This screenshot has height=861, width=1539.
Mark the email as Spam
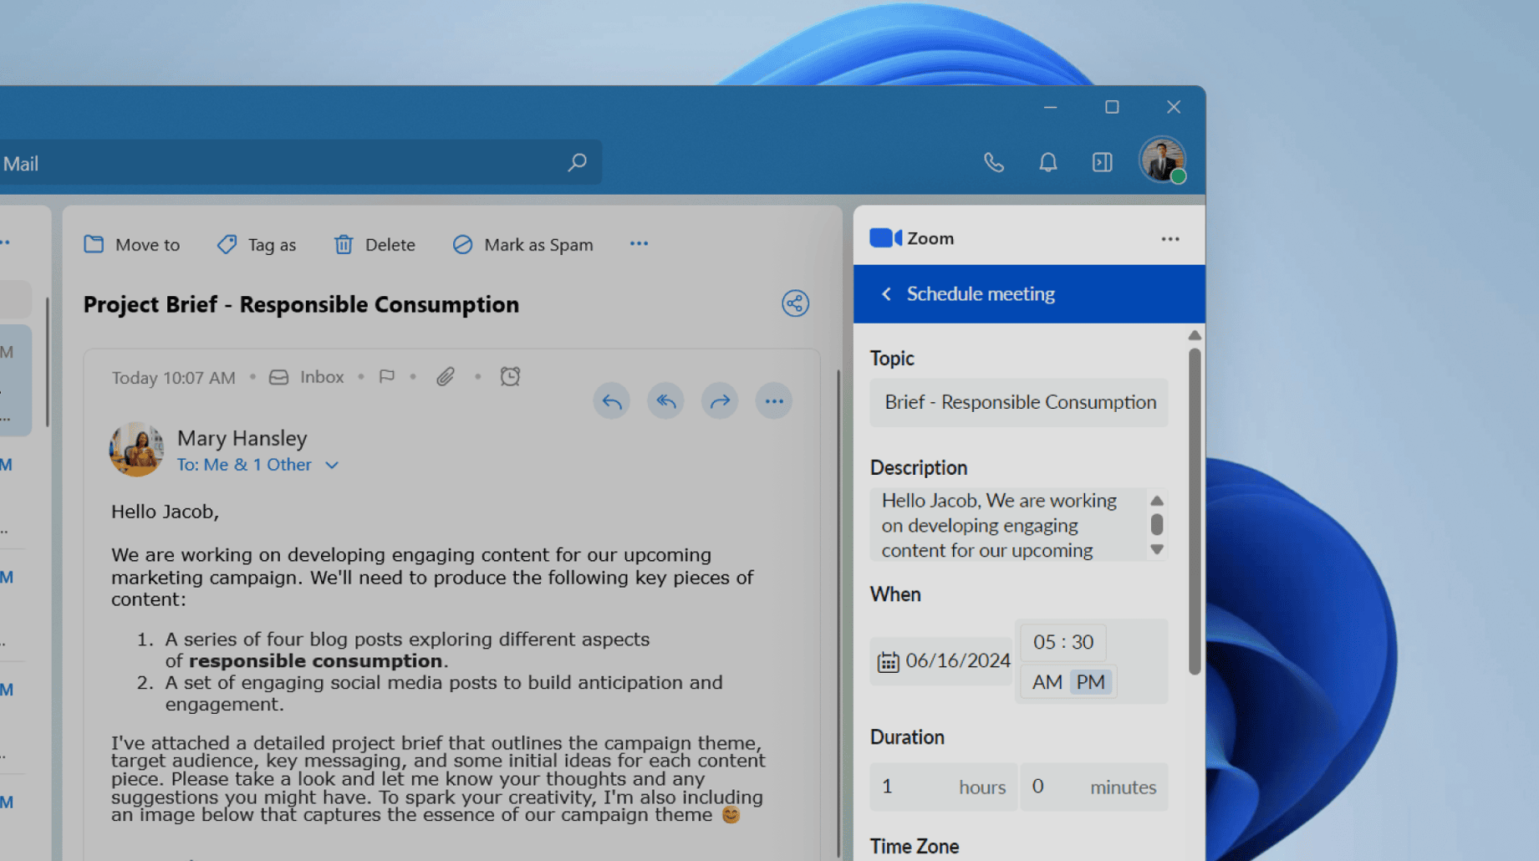point(523,244)
